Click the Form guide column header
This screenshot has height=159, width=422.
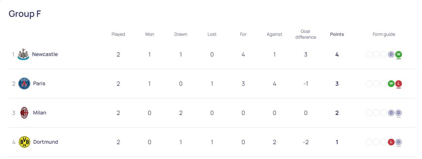click(384, 34)
